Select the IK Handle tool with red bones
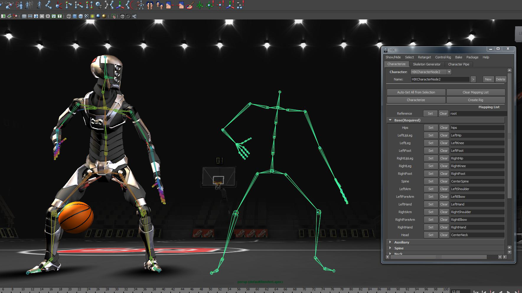522x293 pixels. (59, 5)
